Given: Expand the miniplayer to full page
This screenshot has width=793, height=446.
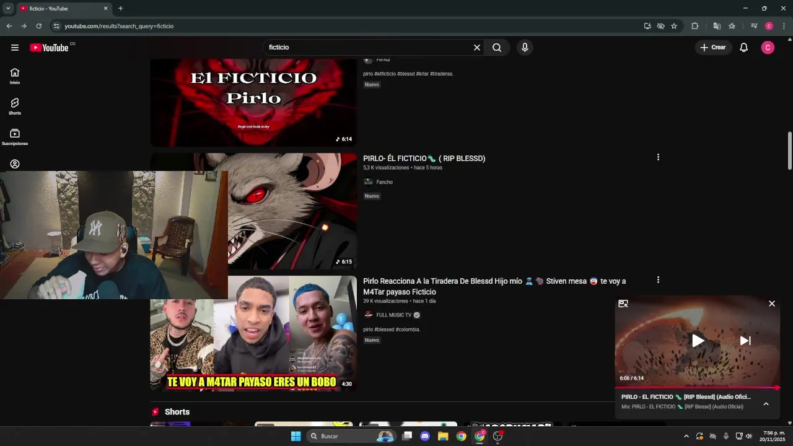Looking at the screenshot, I should pos(623,304).
